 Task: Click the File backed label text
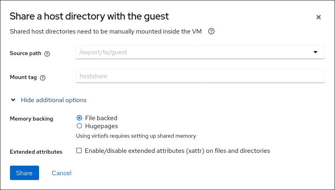click(x=101, y=118)
